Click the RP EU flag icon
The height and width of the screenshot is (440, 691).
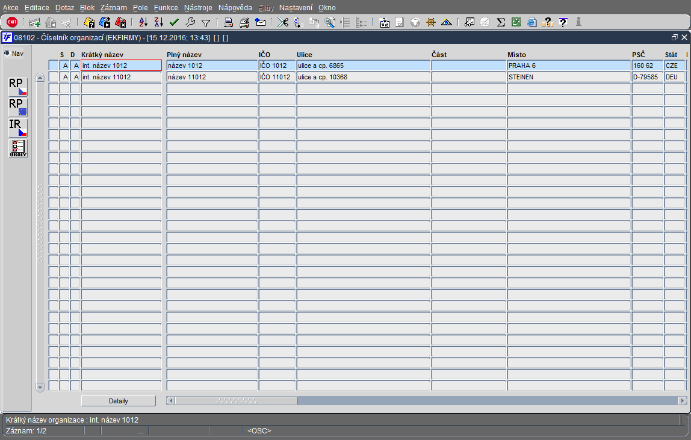click(18, 108)
